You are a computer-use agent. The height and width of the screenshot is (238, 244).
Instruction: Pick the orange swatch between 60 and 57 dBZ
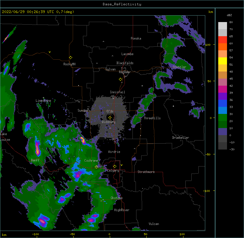tap(222, 47)
